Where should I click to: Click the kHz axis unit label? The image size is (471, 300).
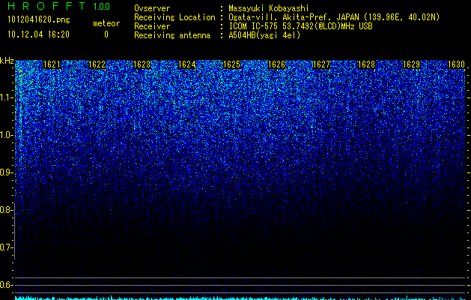click(x=7, y=61)
